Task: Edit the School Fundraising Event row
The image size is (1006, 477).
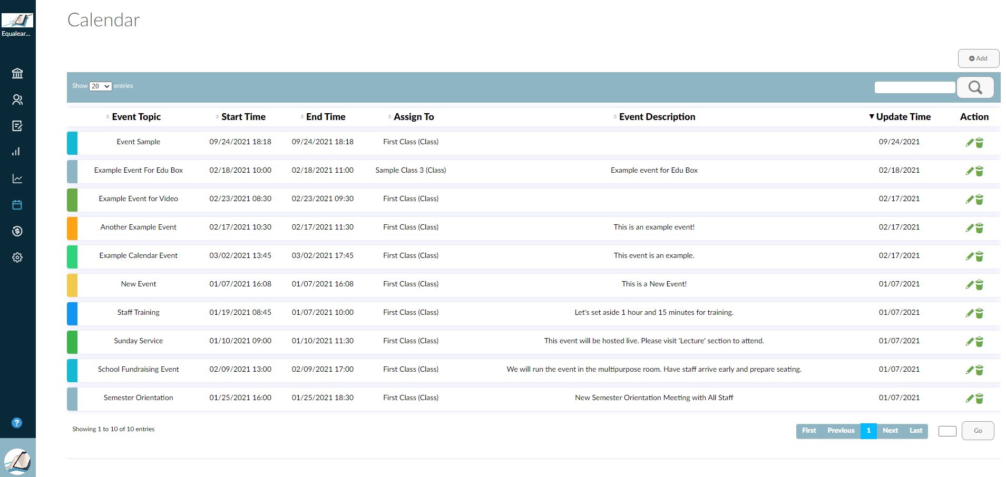Action: [969, 370]
